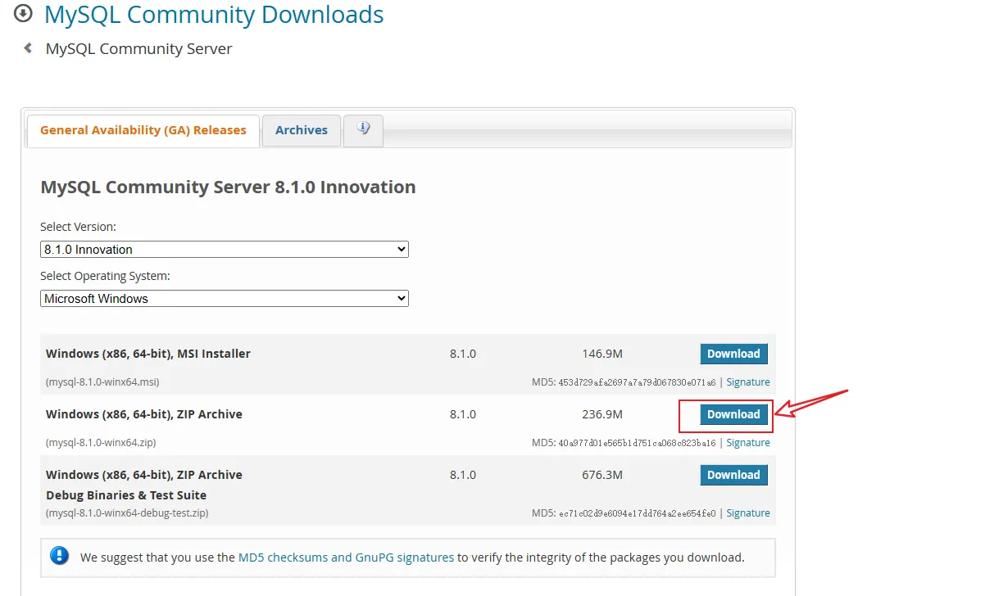The height and width of the screenshot is (596, 985).
Task: Open the Select Operating System dropdown
Action: (225, 299)
